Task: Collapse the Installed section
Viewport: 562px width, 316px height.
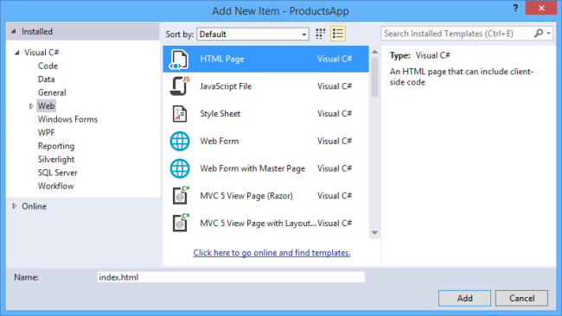Action: coord(14,31)
